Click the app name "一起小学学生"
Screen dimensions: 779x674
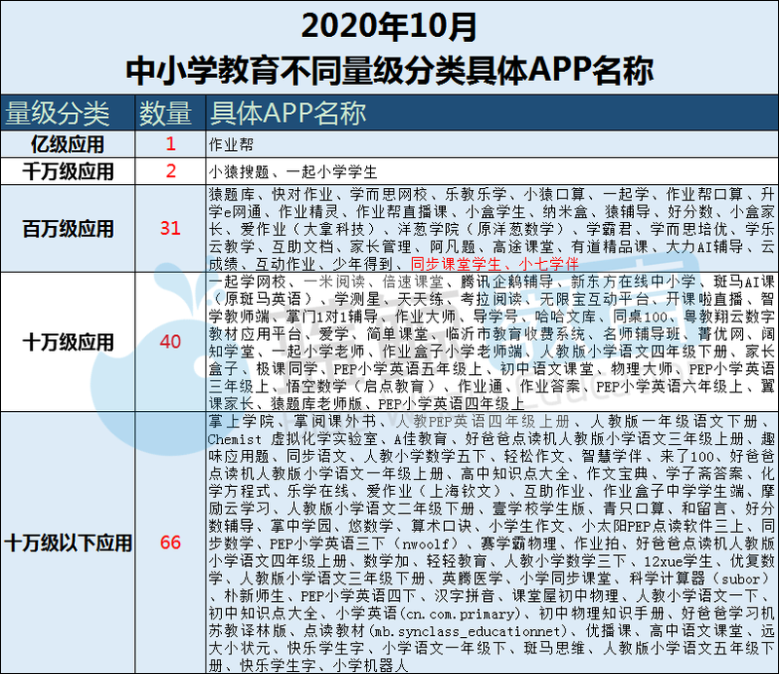pyautogui.click(x=332, y=172)
